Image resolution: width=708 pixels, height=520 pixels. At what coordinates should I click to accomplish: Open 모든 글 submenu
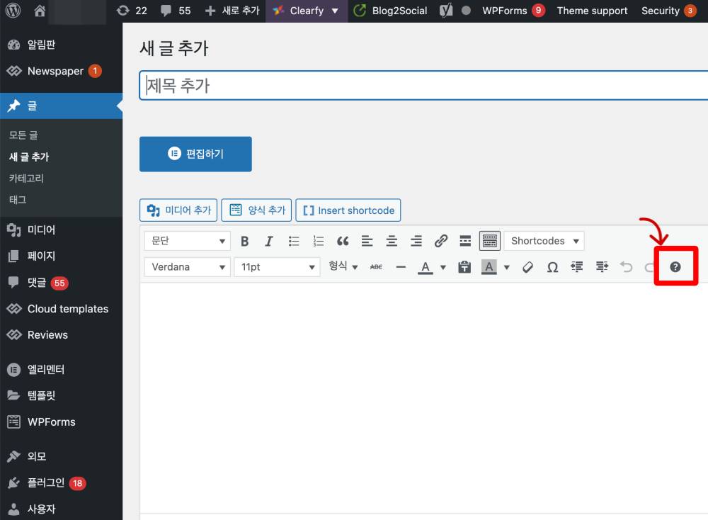pos(23,135)
